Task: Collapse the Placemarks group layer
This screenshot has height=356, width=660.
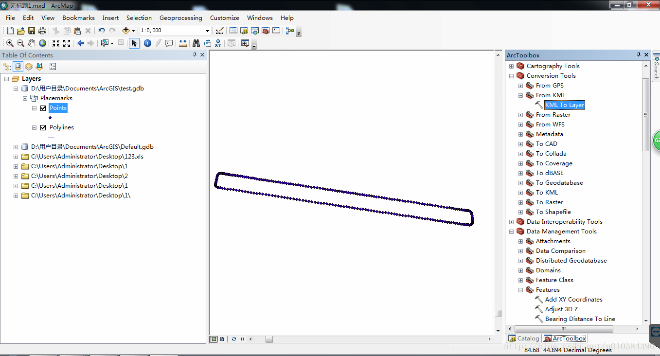Action: pyautogui.click(x=25, y=98)
